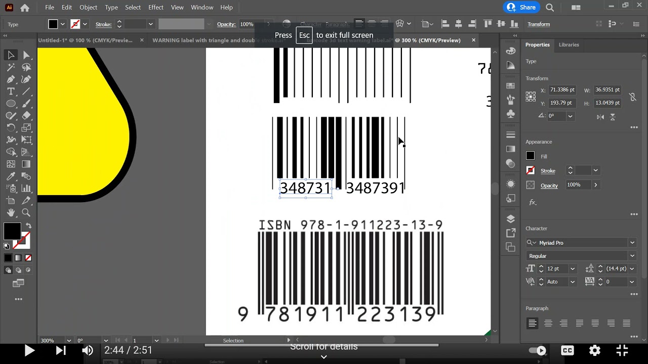This screenshot has height=364, width=648.
Task: Pick the Selection tool in the toolbar
Action: pyautogui.click(x=11, y=55)
